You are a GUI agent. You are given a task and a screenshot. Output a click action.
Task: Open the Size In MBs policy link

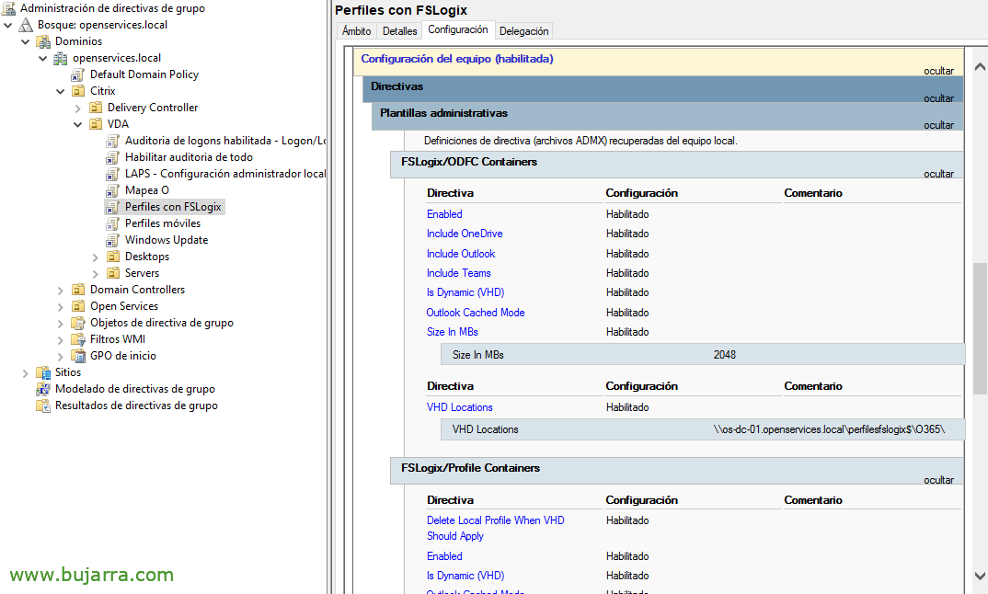point(453,332)
